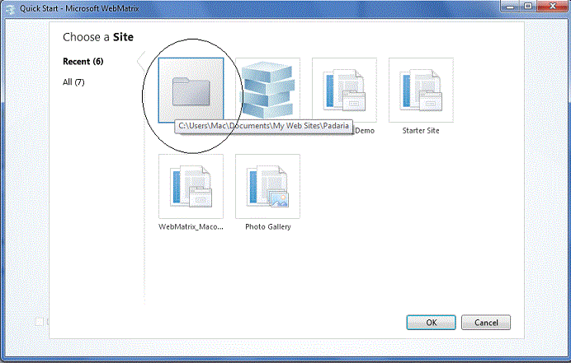Click the WebMatrix icon in the title bar

click(10, 9)
